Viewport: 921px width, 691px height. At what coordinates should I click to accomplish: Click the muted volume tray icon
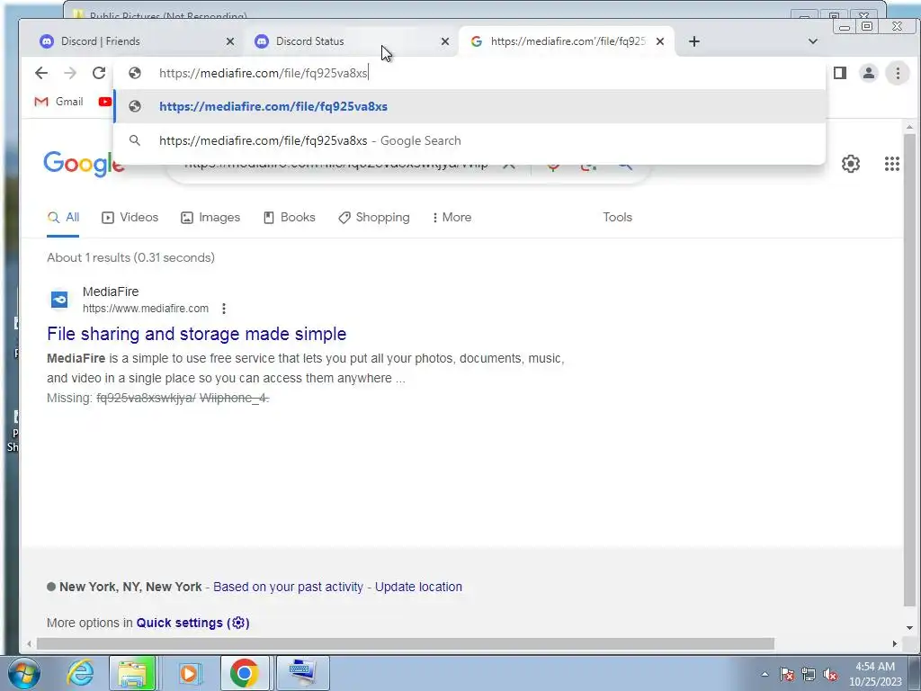click(x=830, y=675)
